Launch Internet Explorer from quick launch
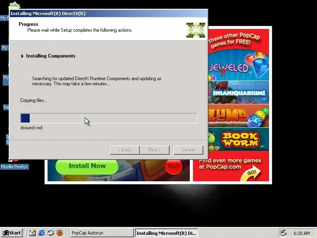The width and height of the screenshot is (317, 238). click(42, 233)
